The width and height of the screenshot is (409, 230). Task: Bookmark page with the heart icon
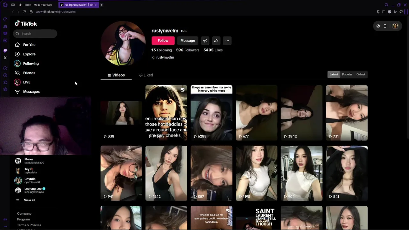(x=401, y=12)
